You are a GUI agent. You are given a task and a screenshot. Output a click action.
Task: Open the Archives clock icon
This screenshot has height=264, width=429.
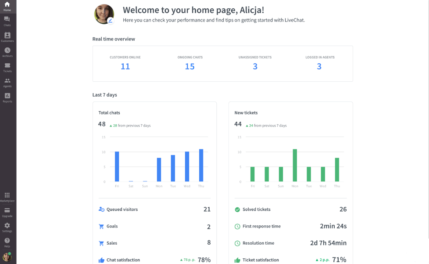click(x=7, y=52)
